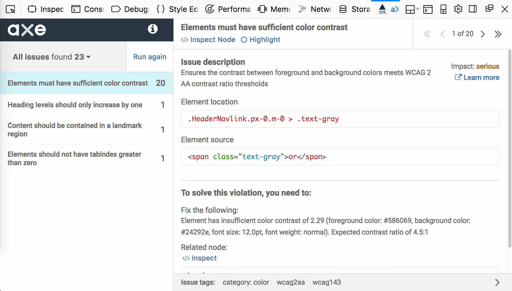Click the 1 of 20 counter
The image size is (512, 291).
coord(463,34)
